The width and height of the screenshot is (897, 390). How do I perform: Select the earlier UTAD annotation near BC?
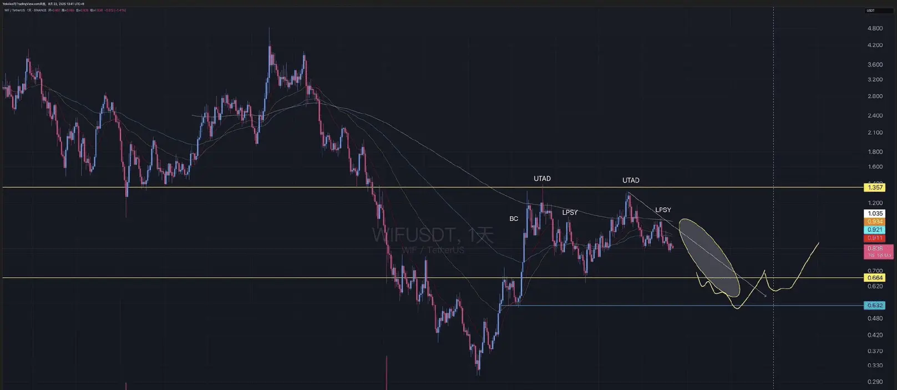coord(542,179)
